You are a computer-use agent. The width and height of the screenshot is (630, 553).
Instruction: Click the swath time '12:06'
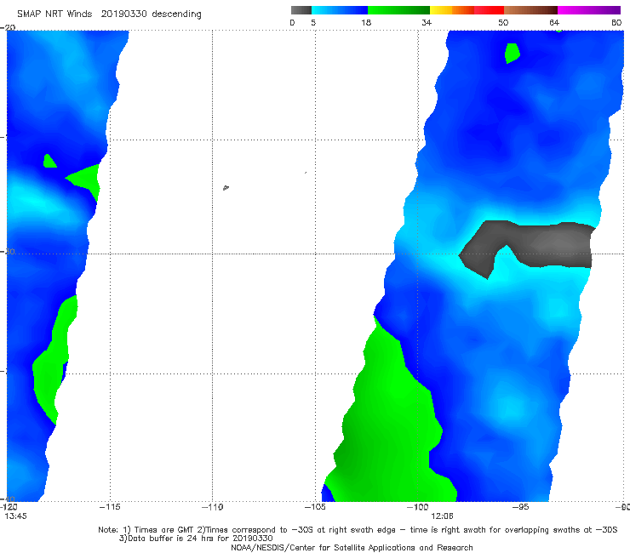[442, 516]
